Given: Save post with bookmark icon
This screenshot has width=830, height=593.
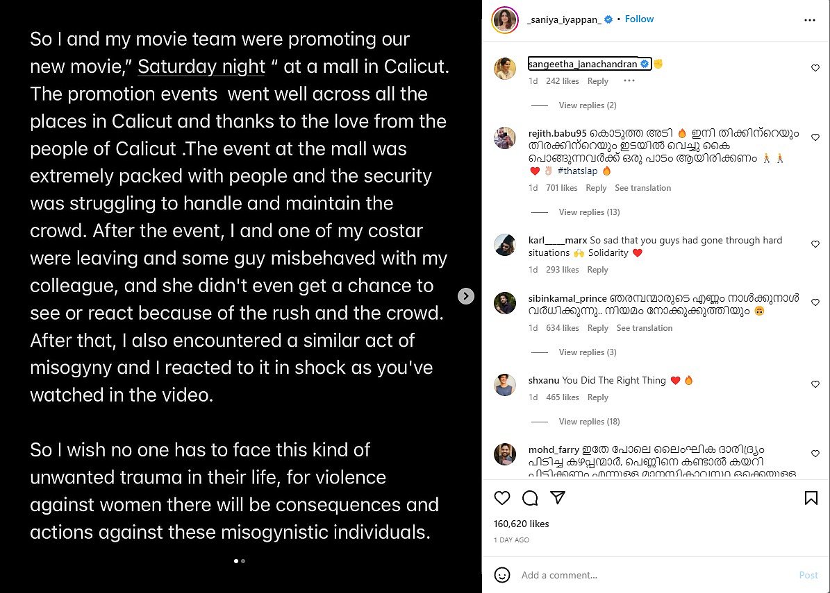Looking at the screenshot, I should (x=811, y=498).
